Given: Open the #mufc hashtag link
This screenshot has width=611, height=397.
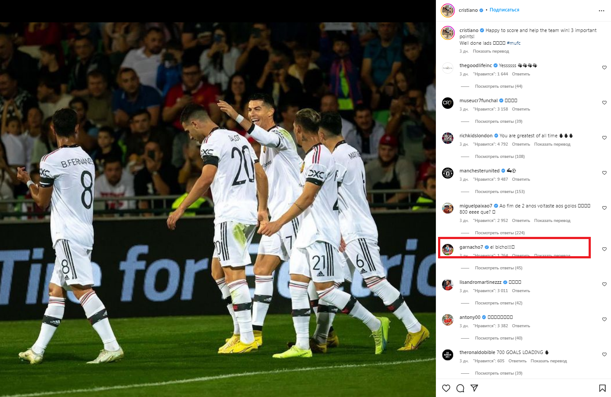Looking at the screenshot, I should click(514, 43).
